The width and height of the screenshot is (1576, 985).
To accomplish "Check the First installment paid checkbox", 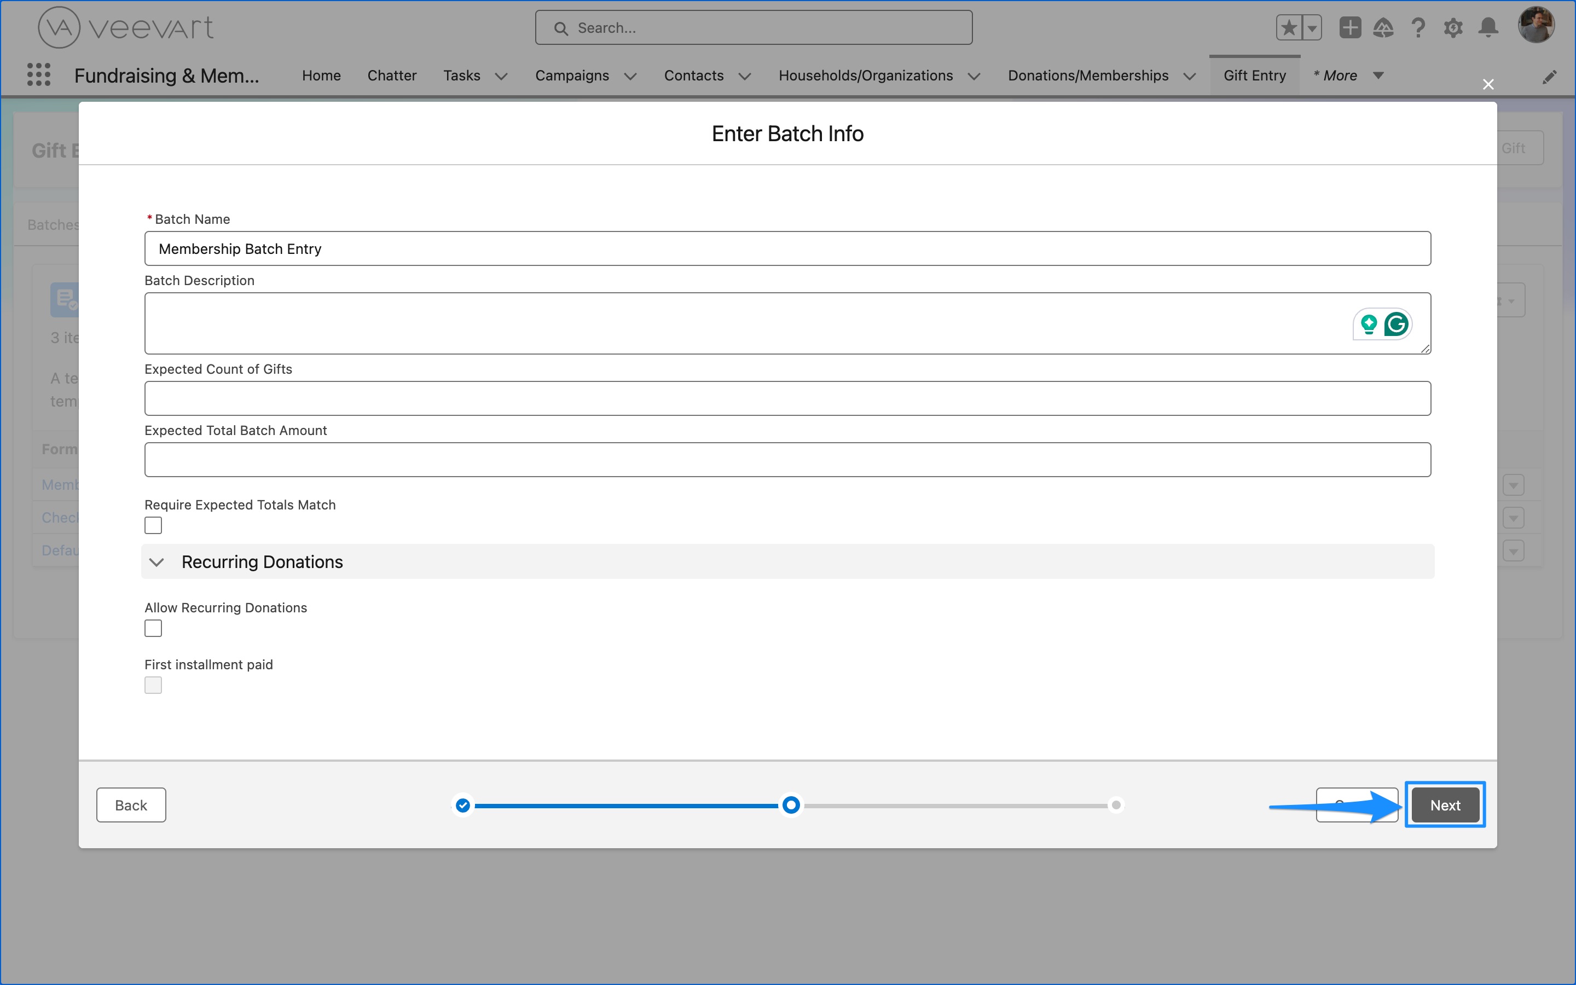I will tap(153, 685).
